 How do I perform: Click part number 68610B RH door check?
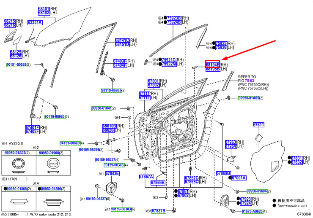pos(110,126)
